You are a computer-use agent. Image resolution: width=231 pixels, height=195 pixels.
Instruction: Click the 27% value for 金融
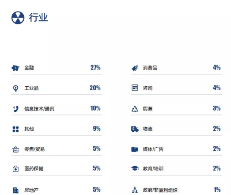[x=95, y=68]
